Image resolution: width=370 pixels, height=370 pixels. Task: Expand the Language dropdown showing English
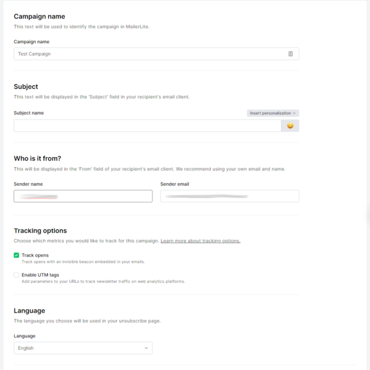[83, 348]
